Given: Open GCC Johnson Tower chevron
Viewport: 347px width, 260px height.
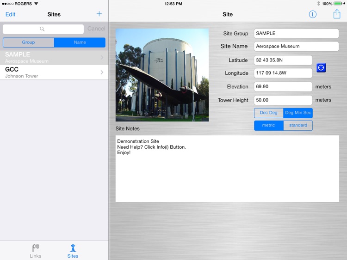Looking at the screenshot, I should point(102,72).
